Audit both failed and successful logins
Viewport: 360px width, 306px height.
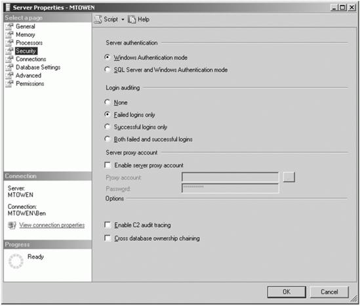tap(108, 139)
